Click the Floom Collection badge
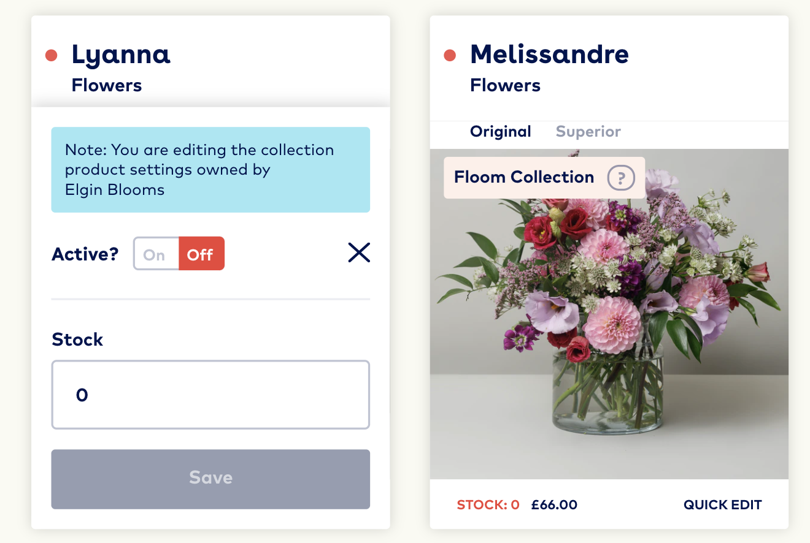This screenshot has height=543, width=810. (523, 177)
